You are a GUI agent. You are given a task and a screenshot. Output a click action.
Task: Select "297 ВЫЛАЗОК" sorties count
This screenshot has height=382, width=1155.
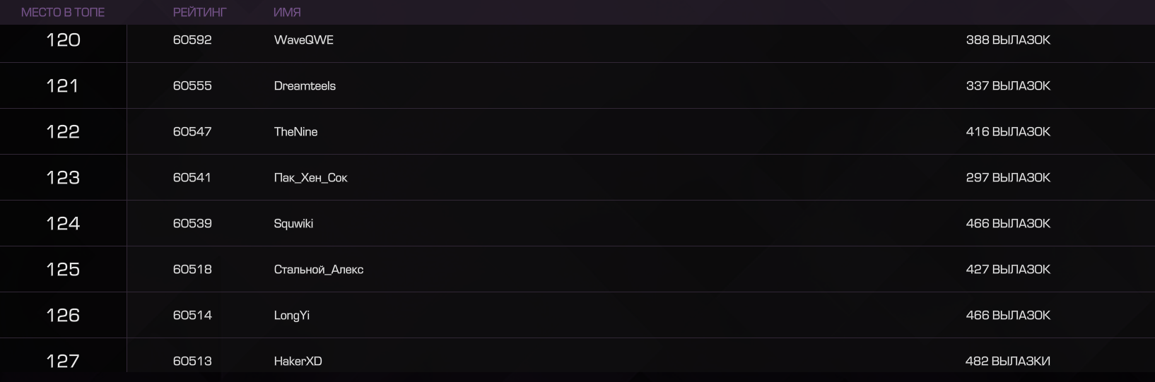pyautogui.click(x=1008, y=178)
